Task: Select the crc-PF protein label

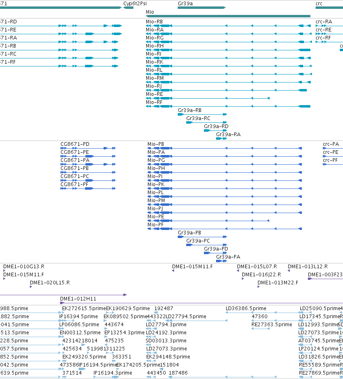Action: tap(331, 160)
